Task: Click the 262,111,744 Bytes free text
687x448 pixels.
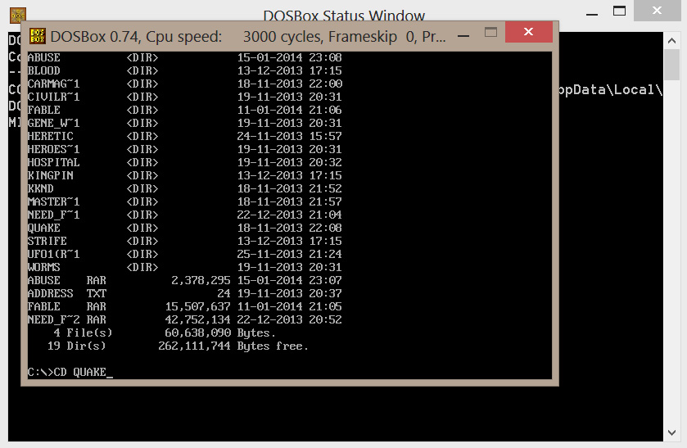Action: point(233,346)
